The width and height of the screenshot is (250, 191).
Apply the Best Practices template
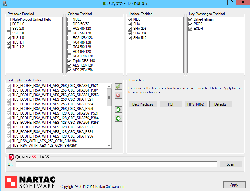pyautogui.click(x=143, y=104)
